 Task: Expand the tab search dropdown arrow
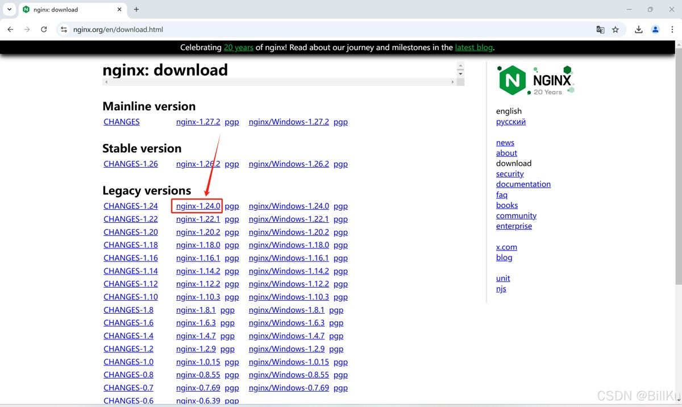click(9, 9)
